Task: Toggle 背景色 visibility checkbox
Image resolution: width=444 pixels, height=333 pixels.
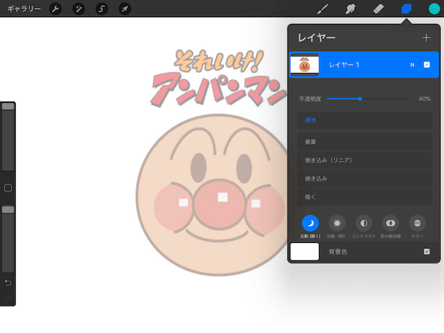Action: pyautogui.click(x=427, y=252)
